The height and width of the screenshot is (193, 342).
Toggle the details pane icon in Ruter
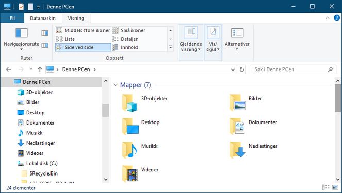45,45
